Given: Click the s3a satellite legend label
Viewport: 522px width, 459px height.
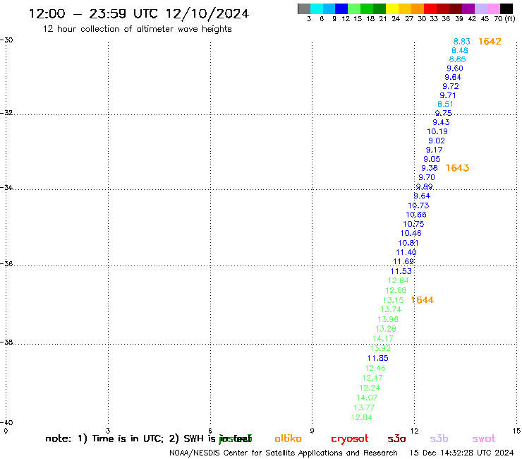Looking at the screenshot, I should (x=396, y=439).
